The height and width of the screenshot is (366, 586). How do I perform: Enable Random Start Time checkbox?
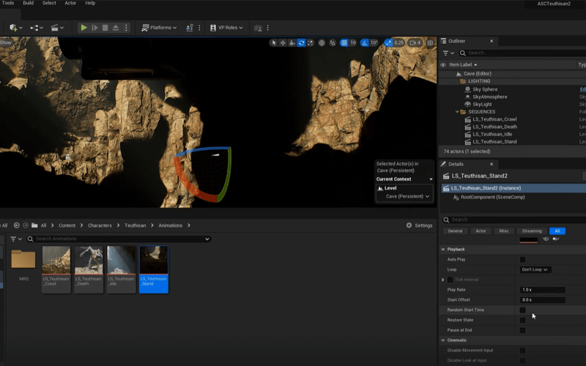click(x=522, y=310)
